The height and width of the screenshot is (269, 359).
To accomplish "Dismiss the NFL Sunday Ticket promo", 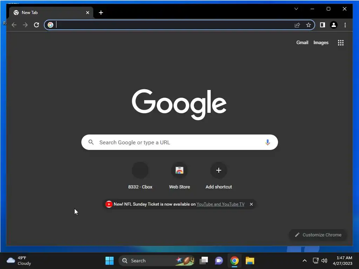I will [x=251, y=204].
